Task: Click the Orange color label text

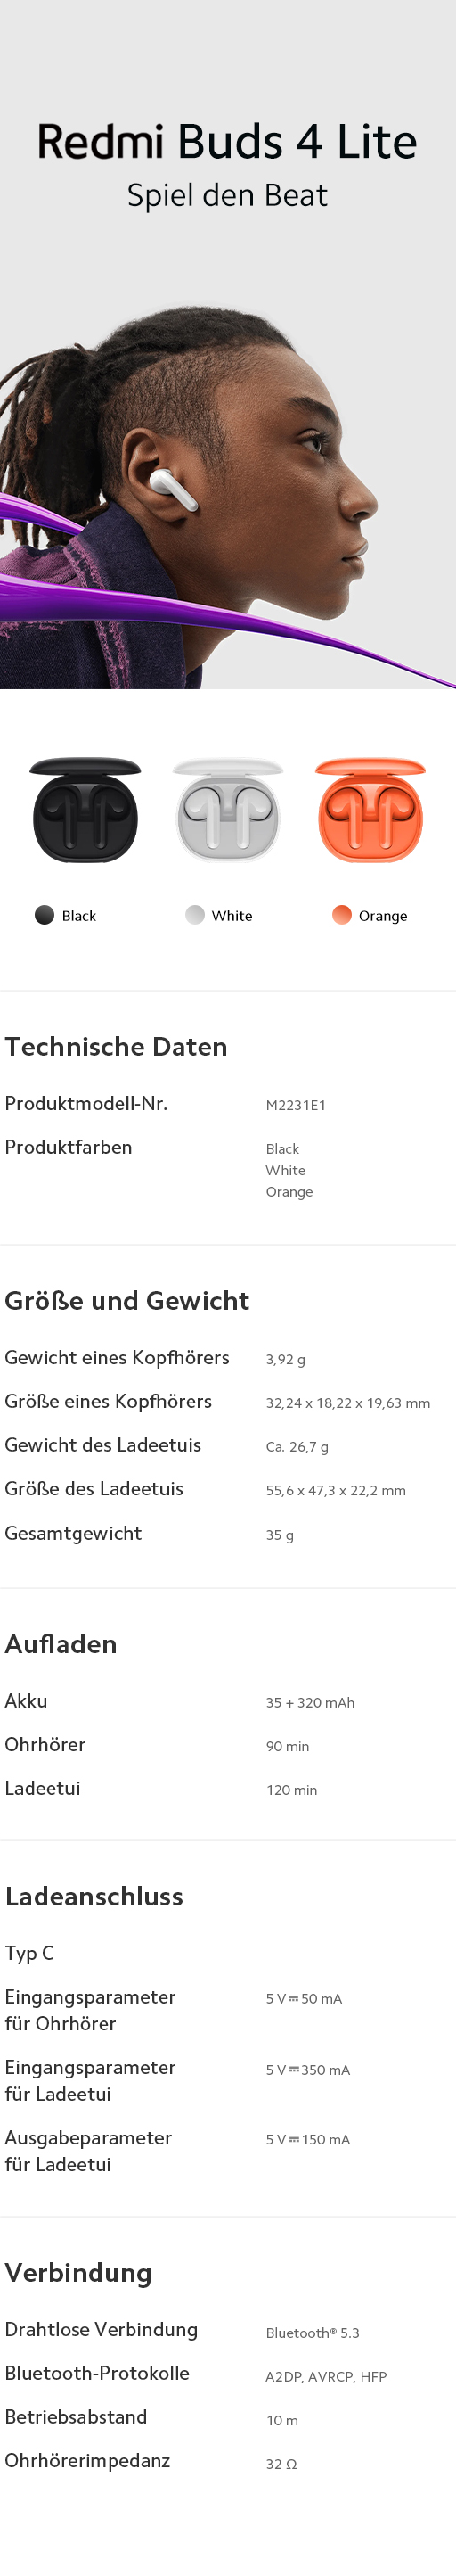Action: (x=383, y=916)
